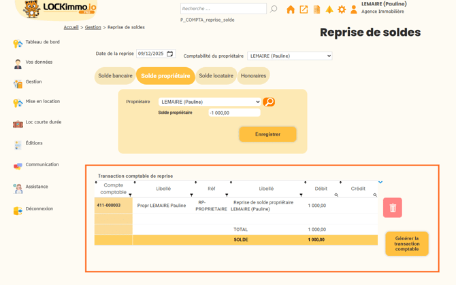Open the Honoraires tab
The width and height of the screenshot is (456, 285).
click(253, 76)
